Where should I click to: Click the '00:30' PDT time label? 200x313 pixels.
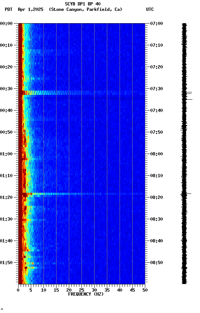6,89
